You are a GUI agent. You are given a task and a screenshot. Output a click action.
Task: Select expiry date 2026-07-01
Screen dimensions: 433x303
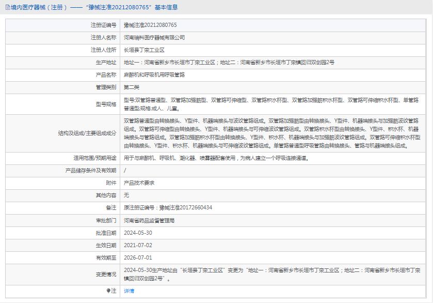pyautogui.click(x=138, y=258)
